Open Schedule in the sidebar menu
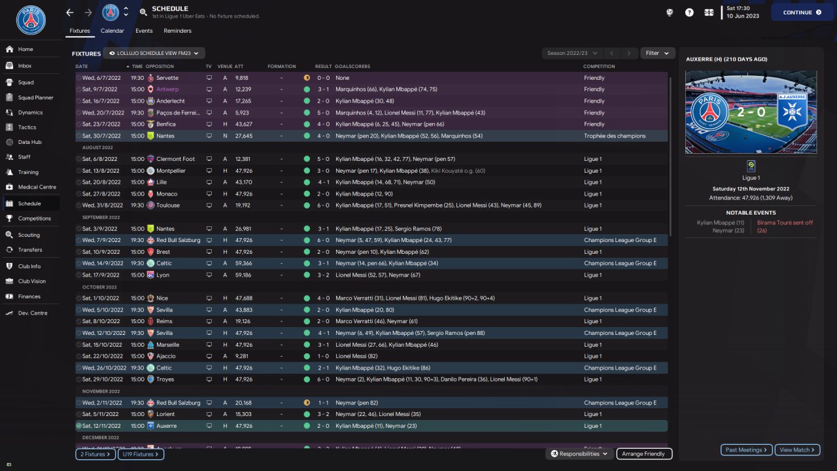The height and width of the screenshot is (471, 837). (29, 203)
